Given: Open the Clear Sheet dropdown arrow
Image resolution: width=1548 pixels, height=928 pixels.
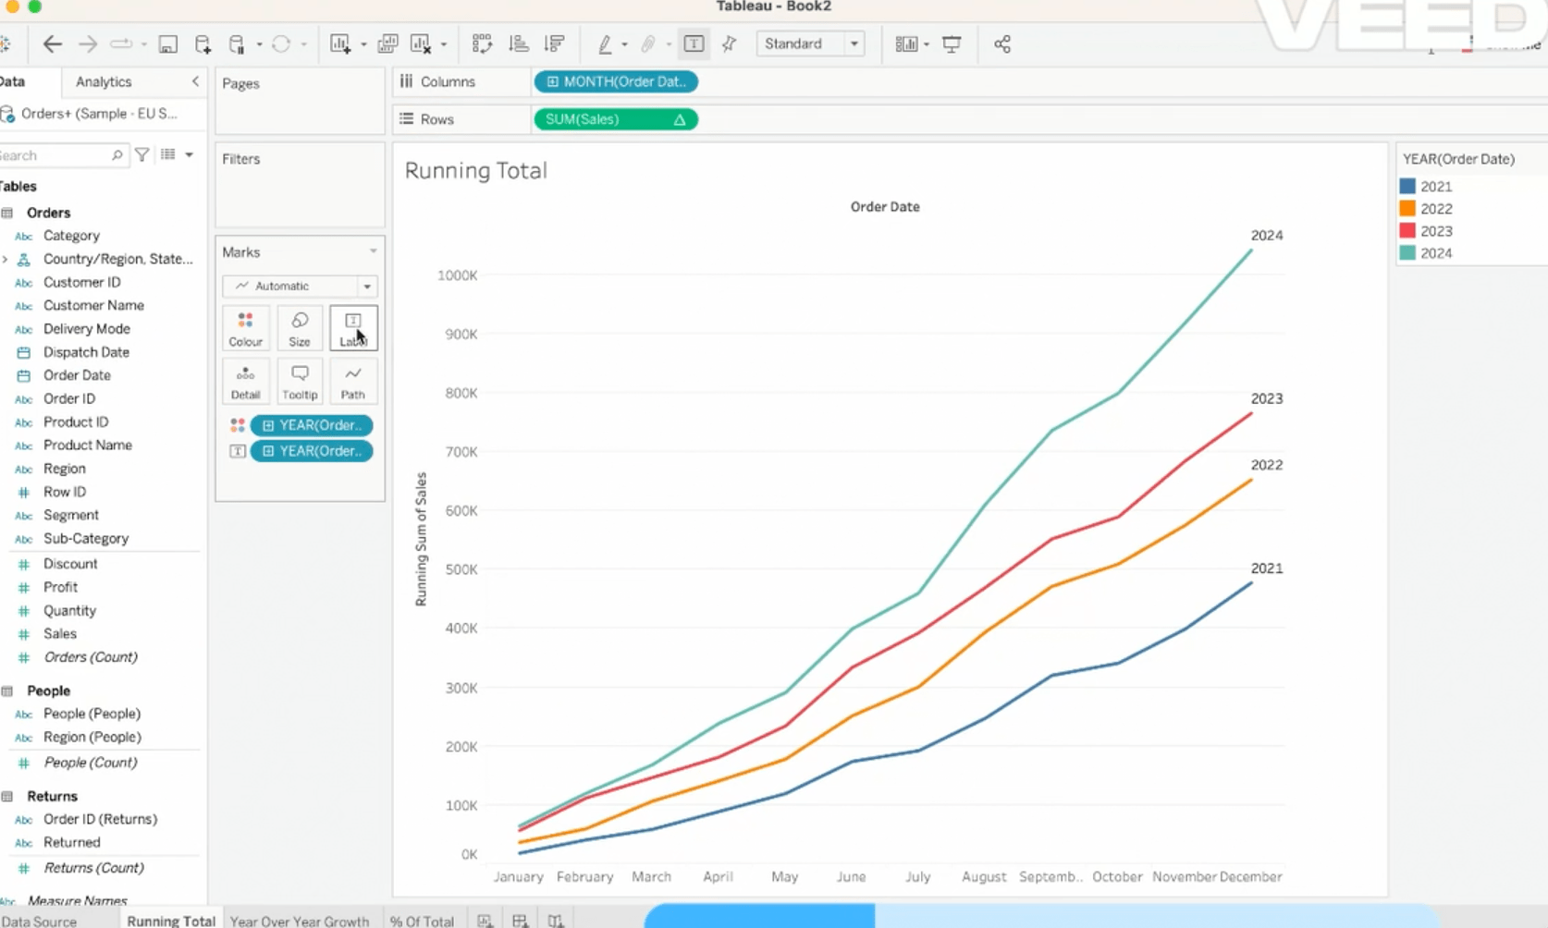Looking at the screenshot, I should coord(444,44).
